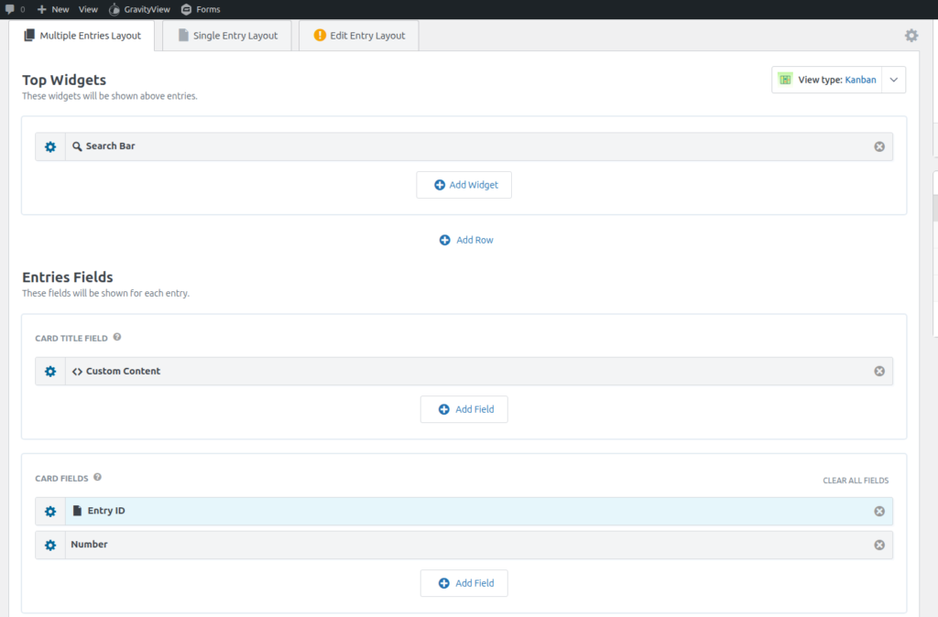This screenshot has width=938, height=617.
Task: Open settings gear for Search Bar widget
Action: click(50, 146)
